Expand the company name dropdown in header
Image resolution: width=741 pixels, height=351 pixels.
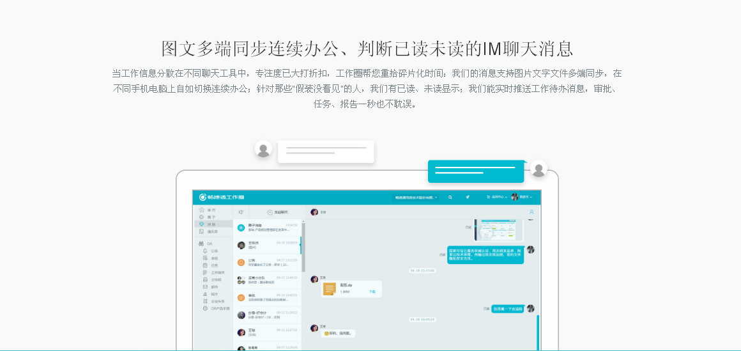(416, 198)
